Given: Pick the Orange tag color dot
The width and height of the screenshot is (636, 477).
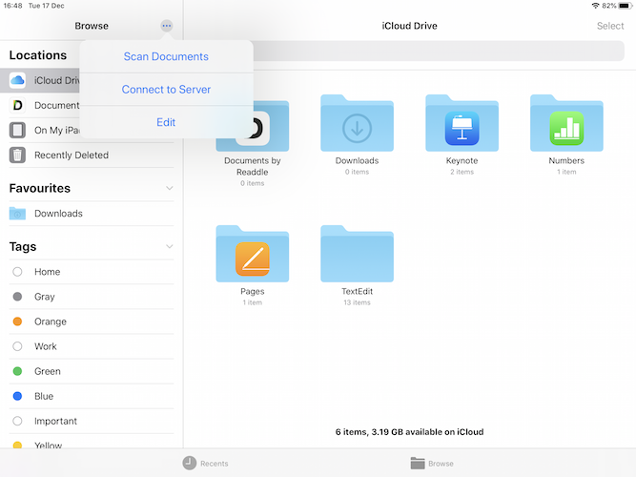Looking at the screenshot, I should 17,321.
